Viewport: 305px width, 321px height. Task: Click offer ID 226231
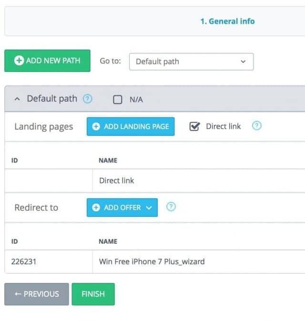point(23,261)
